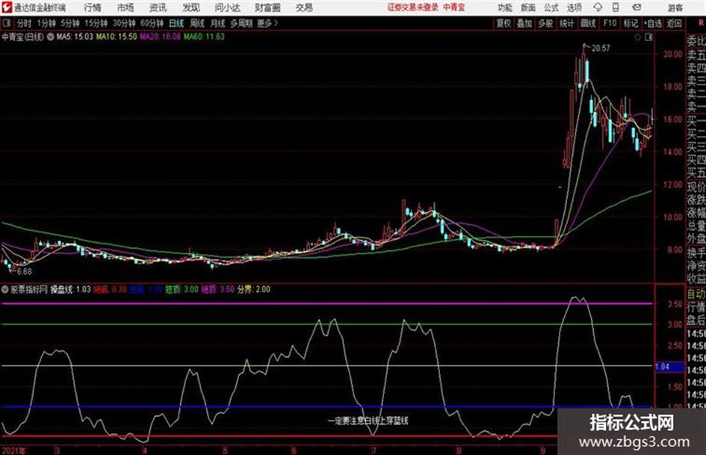Expand main chart indicator dropdown beside 中青宝(日线)

(50, 37)
